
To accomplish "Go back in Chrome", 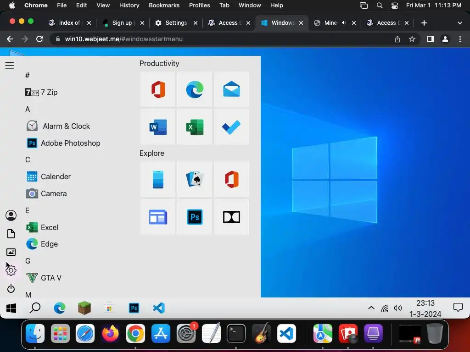I will click(x=10, y=39).
